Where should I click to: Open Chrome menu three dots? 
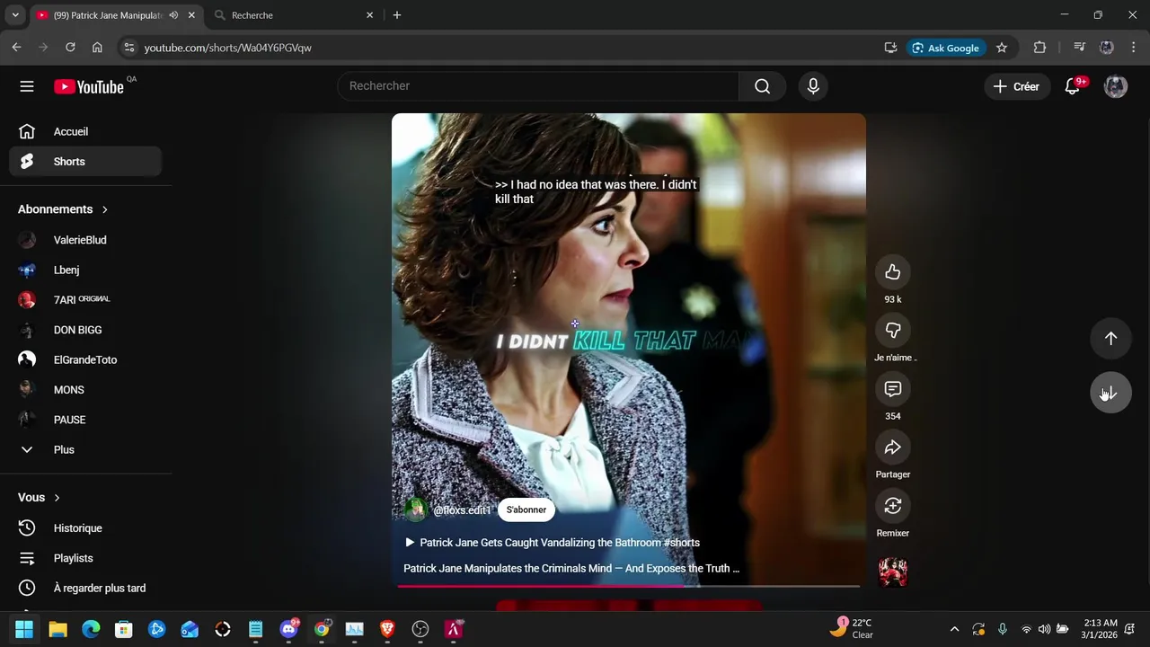tap(1136, 48)
